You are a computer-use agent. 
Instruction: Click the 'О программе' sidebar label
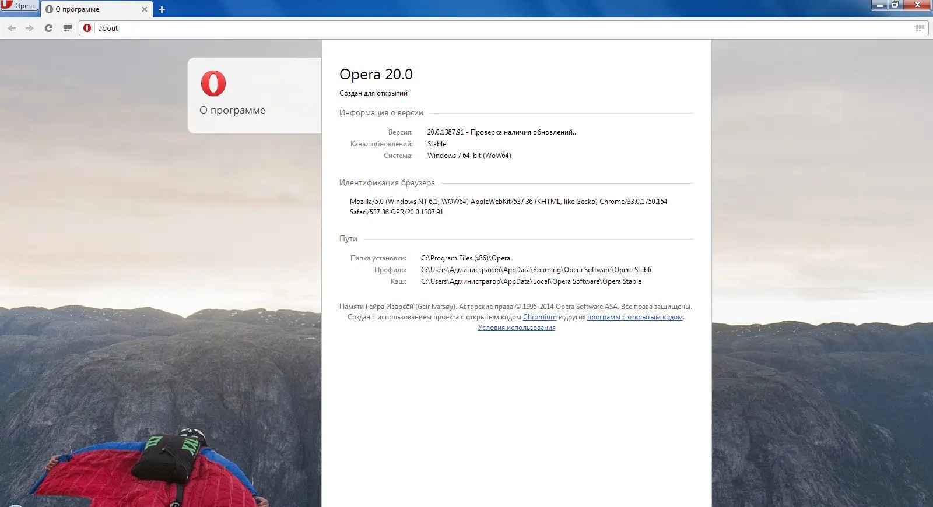pos(232,110)
